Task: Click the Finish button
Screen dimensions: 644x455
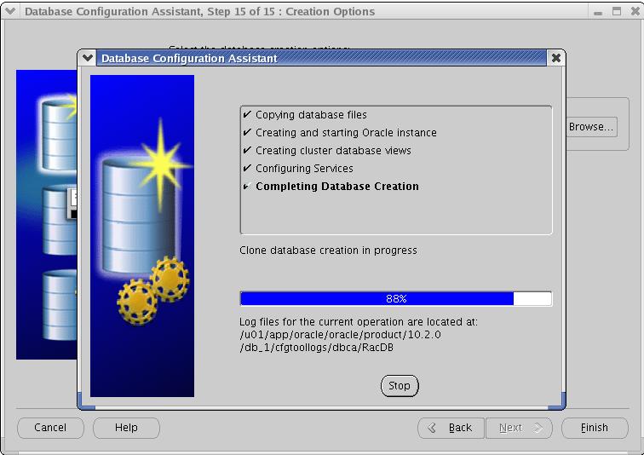Action: point(594,428)
